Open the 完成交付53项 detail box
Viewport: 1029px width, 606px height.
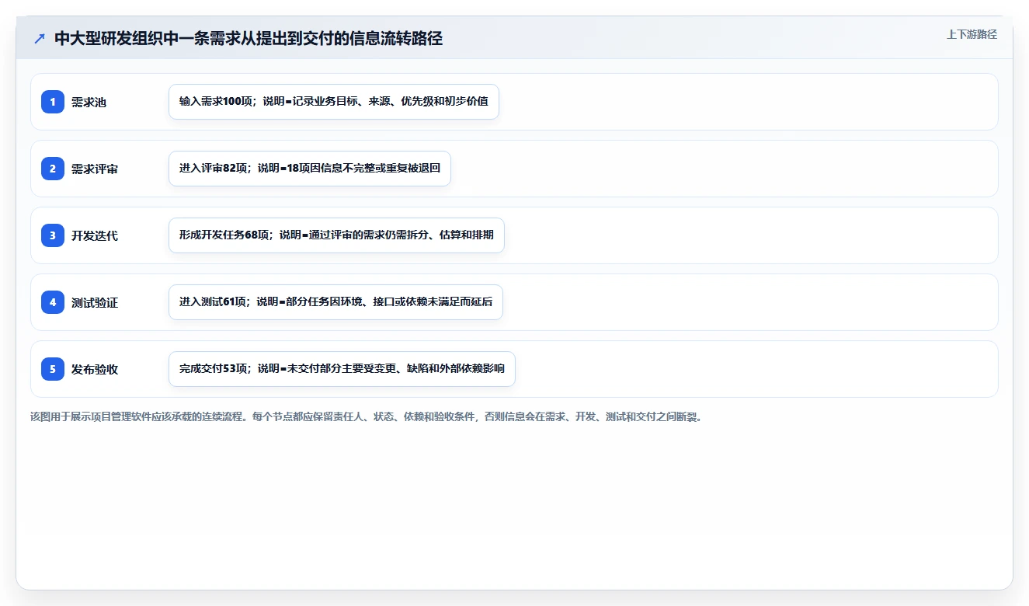point(342,369)
